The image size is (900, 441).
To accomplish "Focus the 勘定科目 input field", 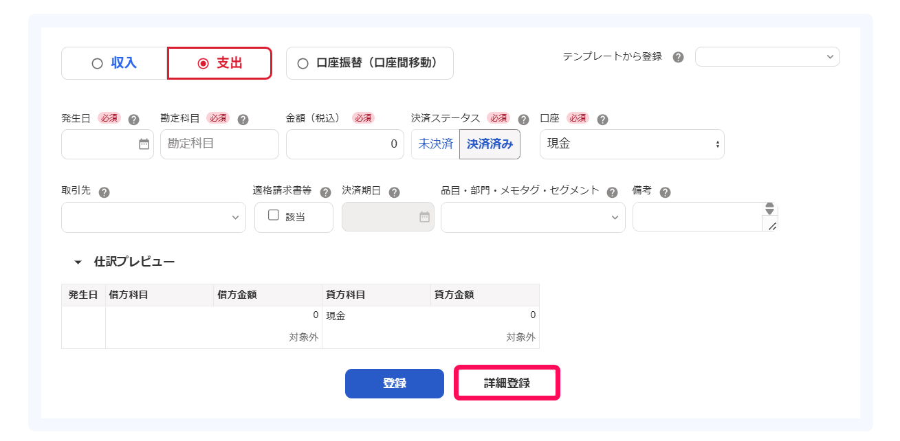I will [219, 144].
